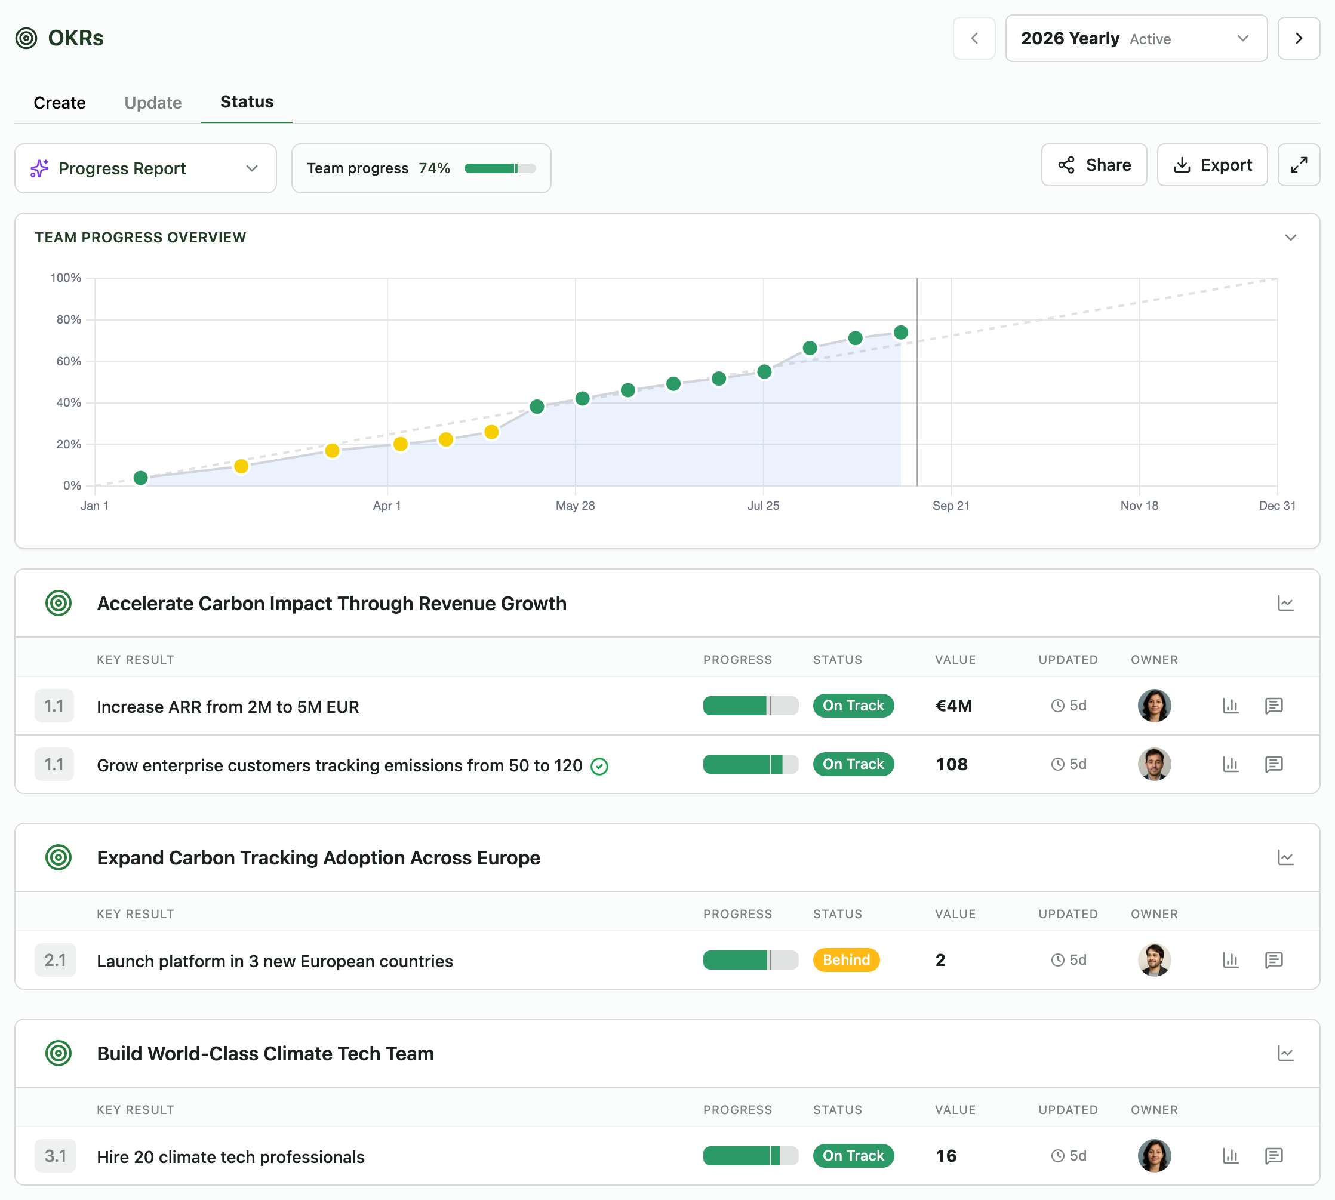The image size is (1335, 1200).
Task: Click checkmark icon beside Grow enterprise customers
Action: coord(599,766)
